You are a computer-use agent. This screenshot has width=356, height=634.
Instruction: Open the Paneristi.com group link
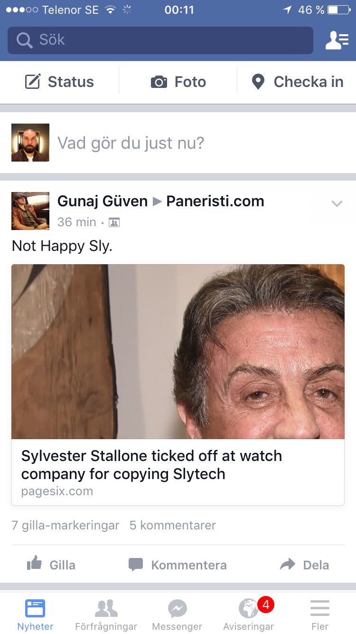click(215, 201)
